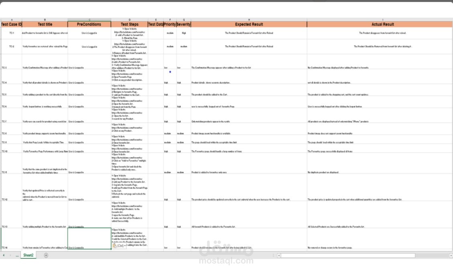The image size is (453, 271).
Task: Select the TC-2 severity cell 'medium'
Action: (184, 47)
